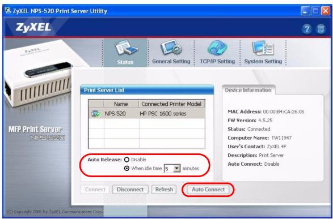Click the System Setting checklist icon
This screenshot has width=333, height=219.
coord(263,48)
